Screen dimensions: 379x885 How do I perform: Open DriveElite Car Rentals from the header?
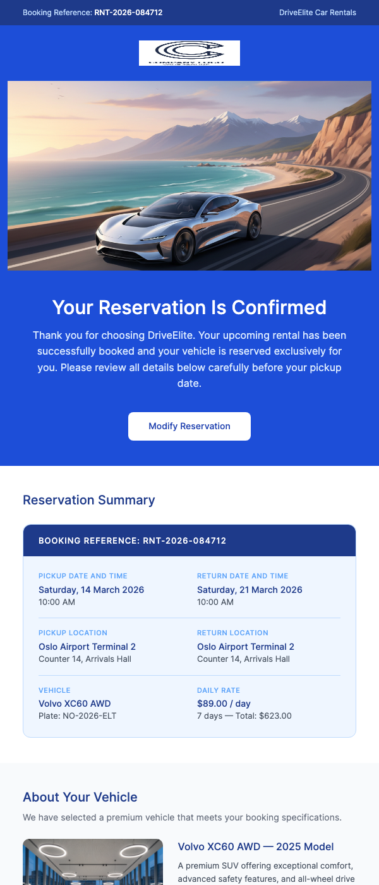pos(318,12)
